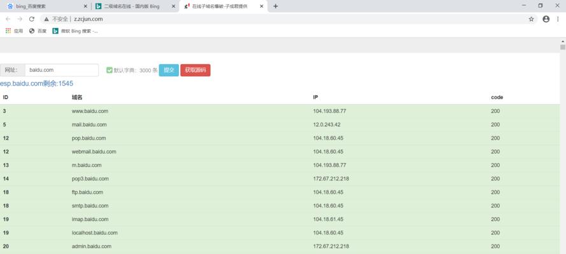The image size is (566, 254).
Task: Select the smtp.baidu.com domain cell
Action: 90,206
